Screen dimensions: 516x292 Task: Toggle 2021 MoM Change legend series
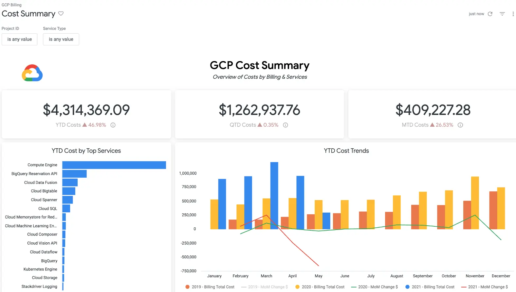coord(485,287)
